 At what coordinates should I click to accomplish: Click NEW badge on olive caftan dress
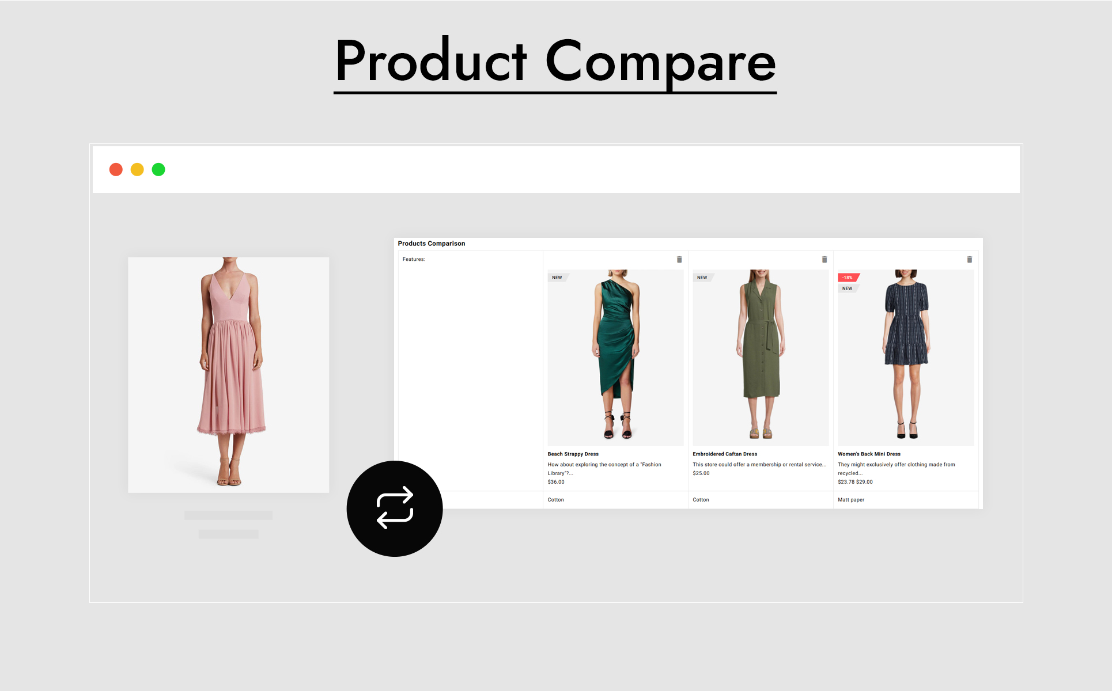[702, 278]
